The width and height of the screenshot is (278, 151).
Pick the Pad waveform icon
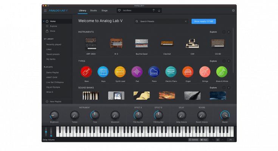click(x=137, y=71)
